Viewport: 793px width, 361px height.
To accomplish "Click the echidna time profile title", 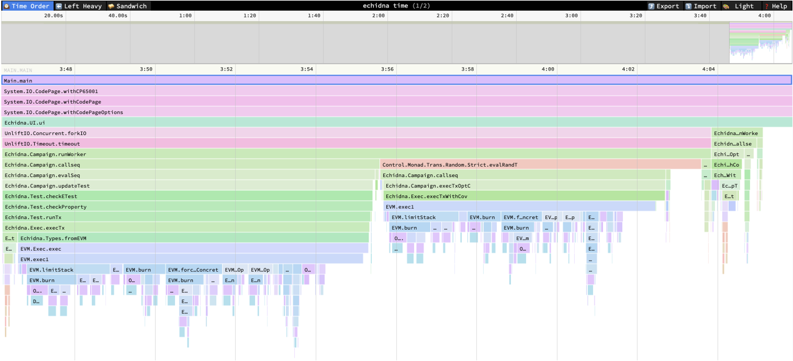I will click(396, 6).
